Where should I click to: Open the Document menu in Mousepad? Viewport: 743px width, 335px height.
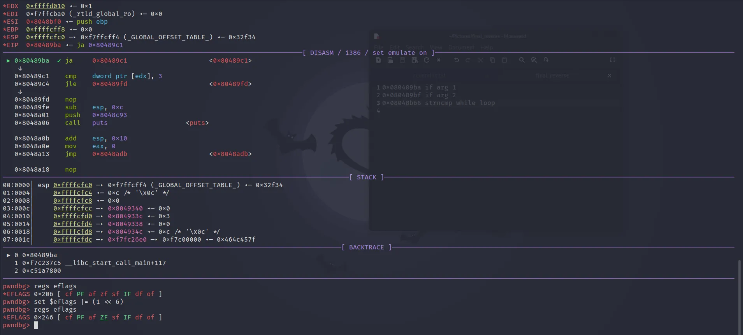tap(461, 47)
